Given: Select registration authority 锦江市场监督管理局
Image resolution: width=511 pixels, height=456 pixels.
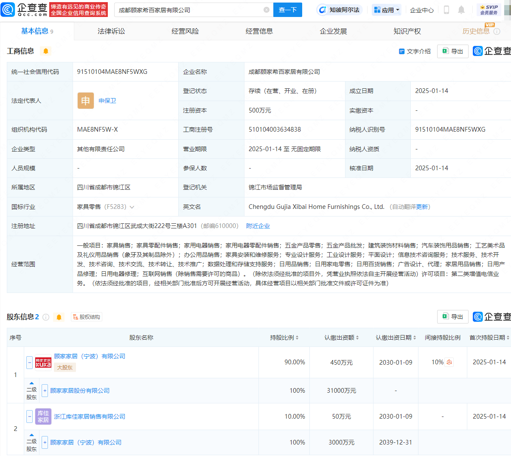Looking at the screenshot, I should coord(275,187).
